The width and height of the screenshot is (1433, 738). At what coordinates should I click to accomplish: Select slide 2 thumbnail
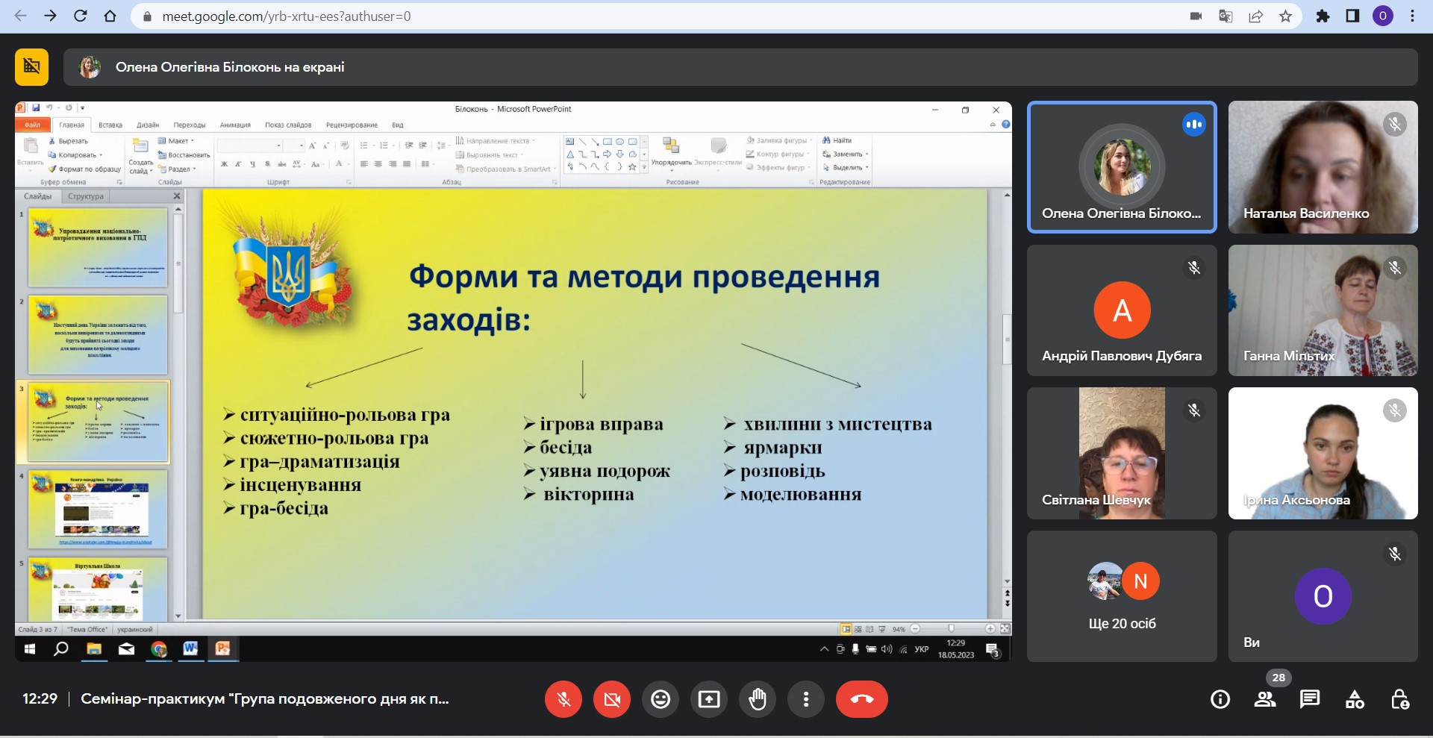point(98,335)
